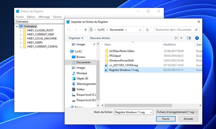Click the date 01/10/2021 14:55

(173, 65)
